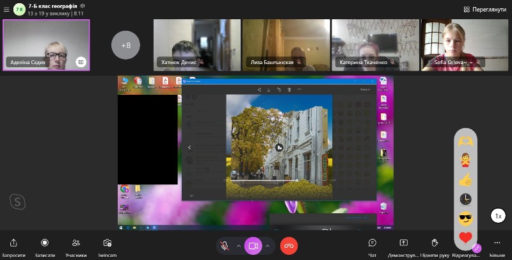Start screen sharing via Демонструвати
Screen dimensions: 512x260
403,243
